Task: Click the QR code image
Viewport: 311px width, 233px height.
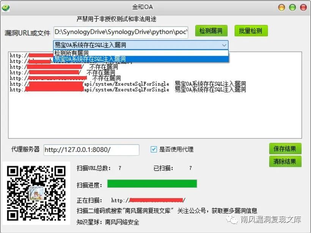Action: coord(36,193)
